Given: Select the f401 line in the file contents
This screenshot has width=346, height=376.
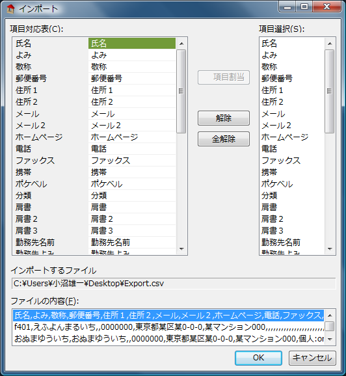Looking at the screenshot, I should click(168, 327).
